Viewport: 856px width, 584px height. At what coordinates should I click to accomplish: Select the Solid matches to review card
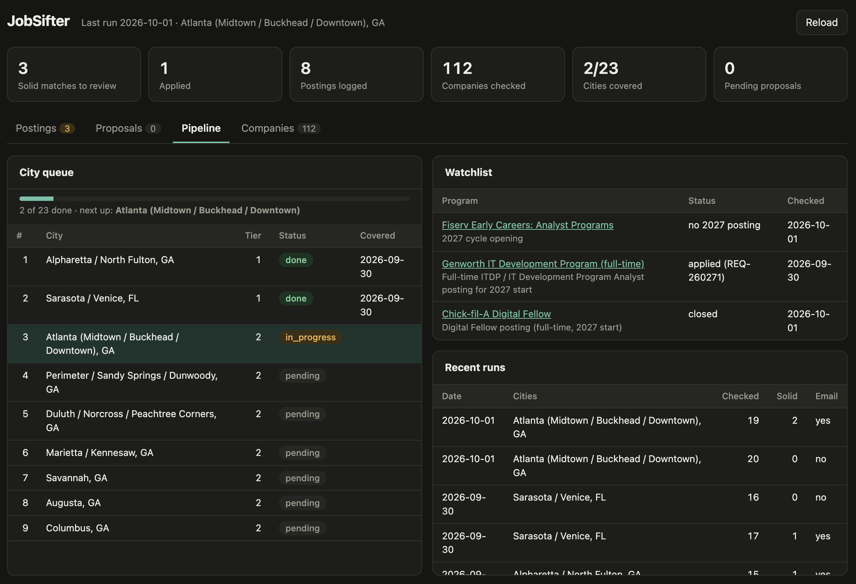(74, 74)
